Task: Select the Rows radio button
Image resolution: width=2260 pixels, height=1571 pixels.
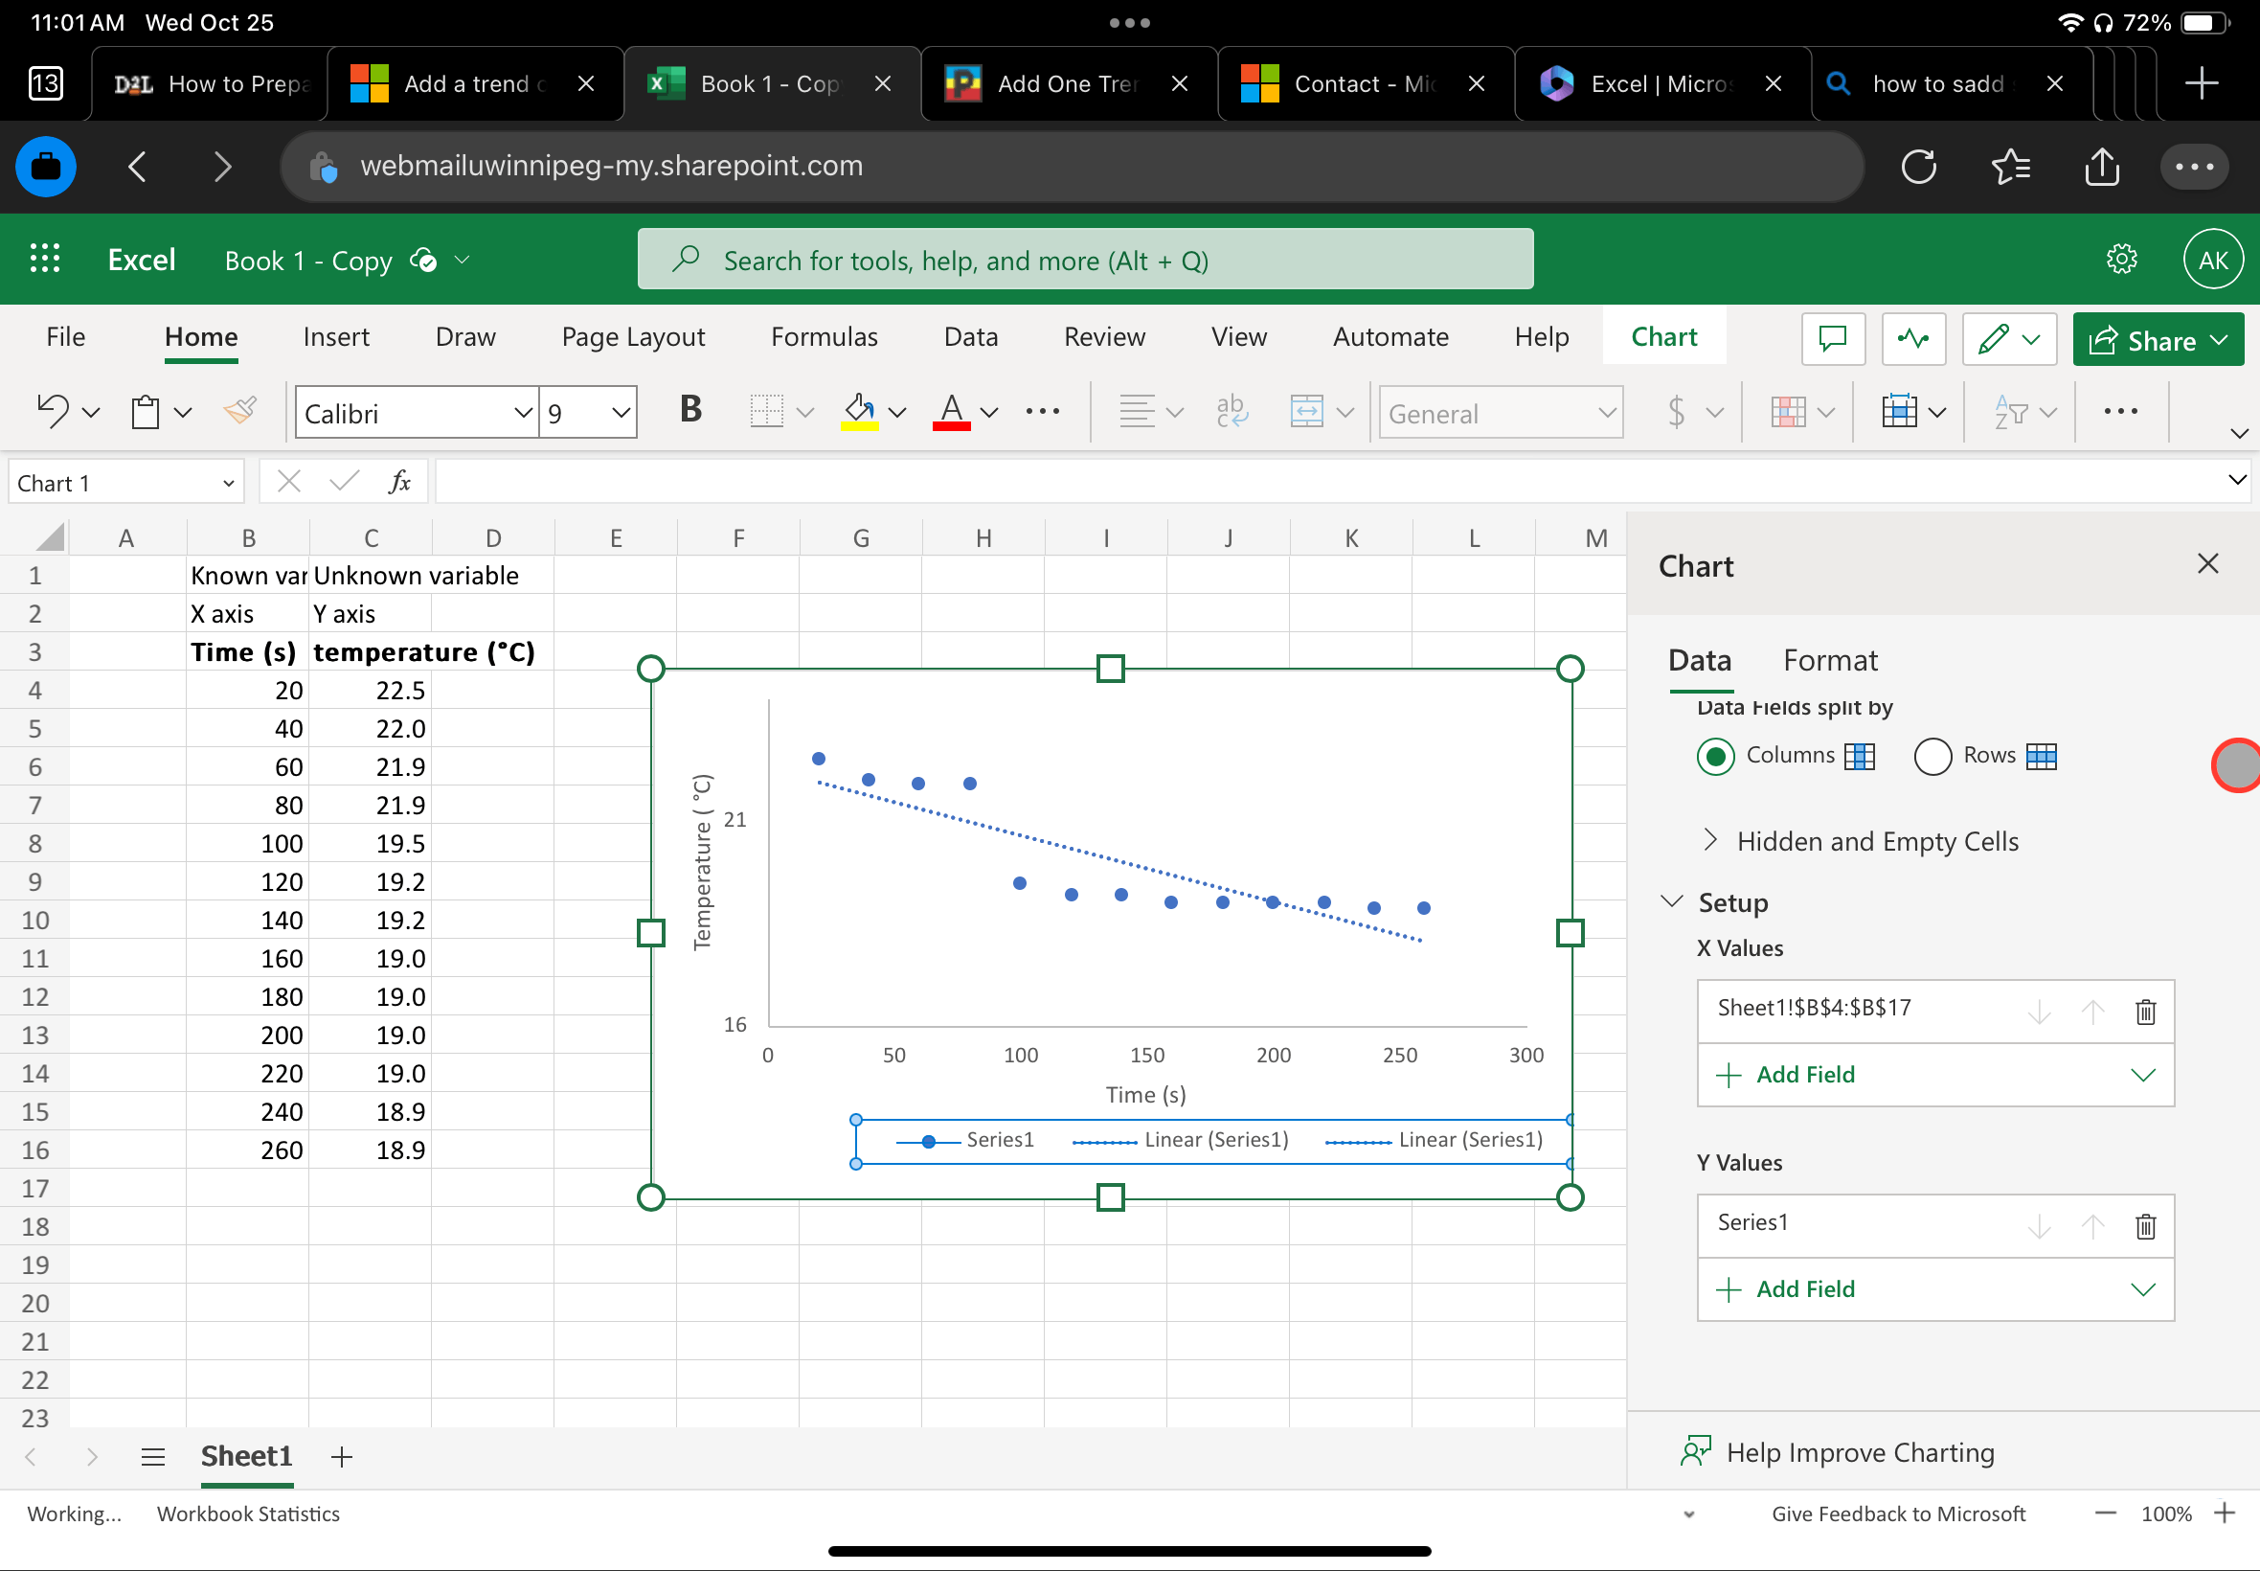Action: (1932, 756)
